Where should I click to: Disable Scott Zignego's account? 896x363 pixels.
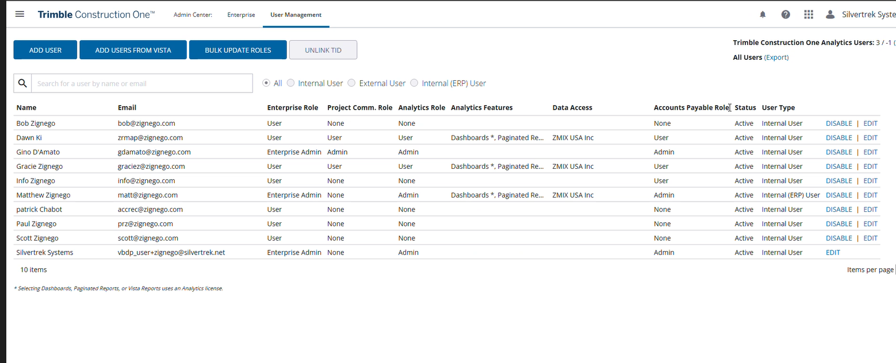click(x=839, y=238)
